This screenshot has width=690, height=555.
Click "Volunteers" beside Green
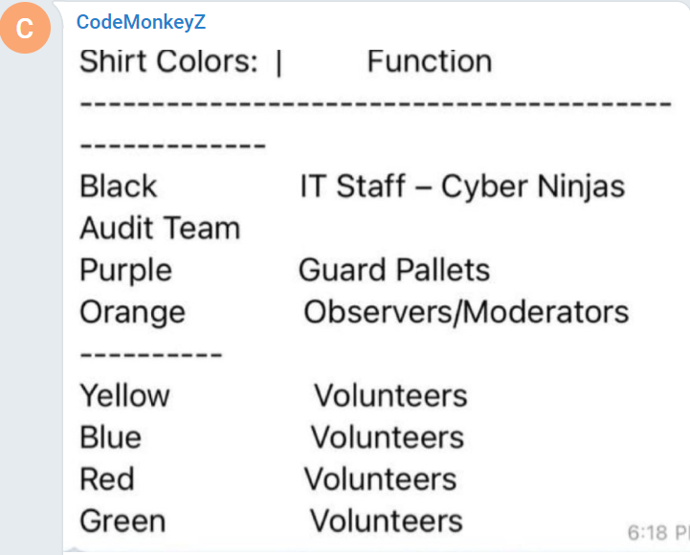[387, 521]
